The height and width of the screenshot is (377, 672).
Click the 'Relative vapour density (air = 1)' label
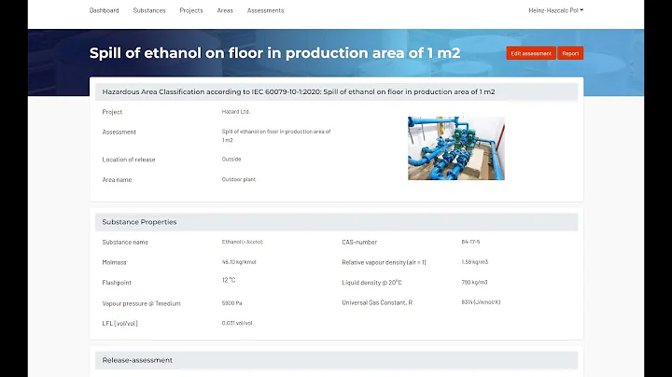tap(384, 262)
